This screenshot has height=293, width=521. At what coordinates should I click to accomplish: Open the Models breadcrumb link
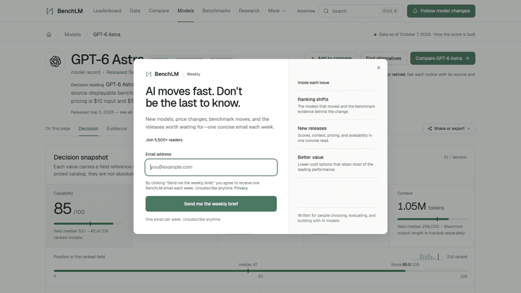pos(72,35)
